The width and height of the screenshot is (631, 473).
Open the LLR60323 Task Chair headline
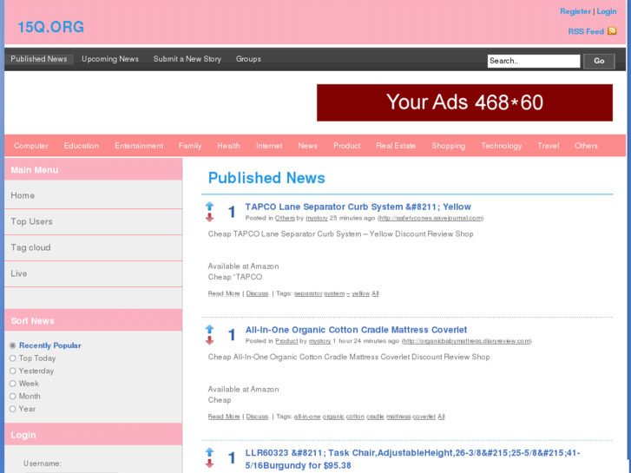click(412, 459)
